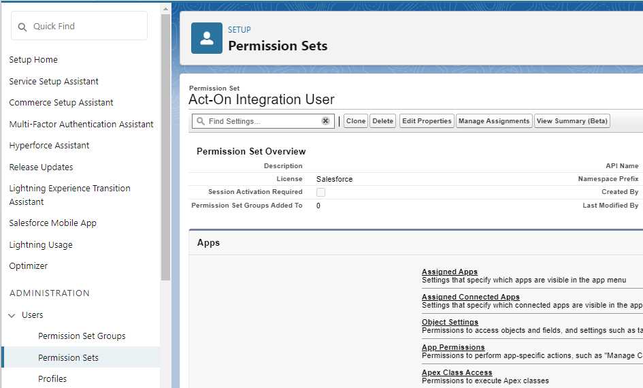This screenshot has width=643, height=388.
Task: Open the Assigned Apps link
Action: (x=450, y=272)
